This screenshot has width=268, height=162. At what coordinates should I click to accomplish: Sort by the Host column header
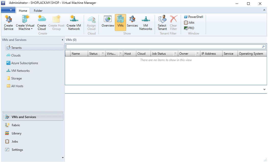130,54
